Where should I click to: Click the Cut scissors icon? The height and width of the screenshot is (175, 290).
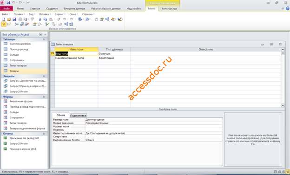tap(40, 19)
